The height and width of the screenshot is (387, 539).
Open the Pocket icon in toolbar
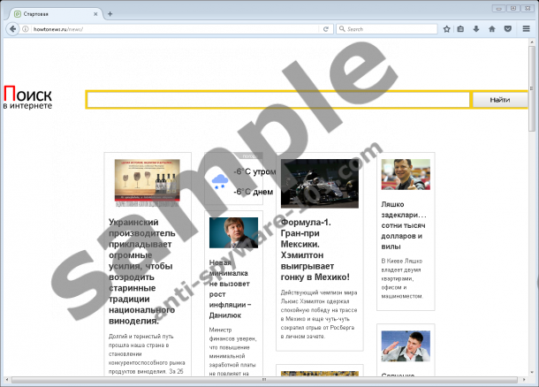(506, 28)
